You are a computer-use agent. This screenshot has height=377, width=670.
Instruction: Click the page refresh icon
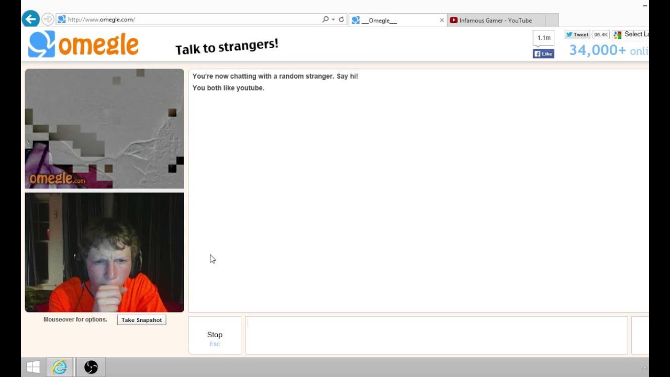(x=341, y=19)
